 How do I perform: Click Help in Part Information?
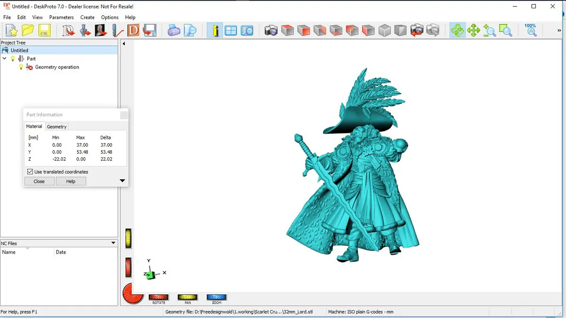point(71,181)
